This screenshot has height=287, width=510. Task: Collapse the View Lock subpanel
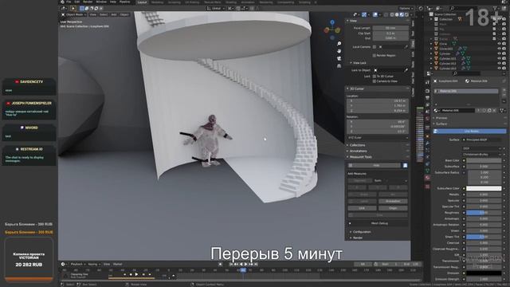coord(351,63)
